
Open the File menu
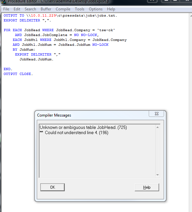click(x=6, y=9)
